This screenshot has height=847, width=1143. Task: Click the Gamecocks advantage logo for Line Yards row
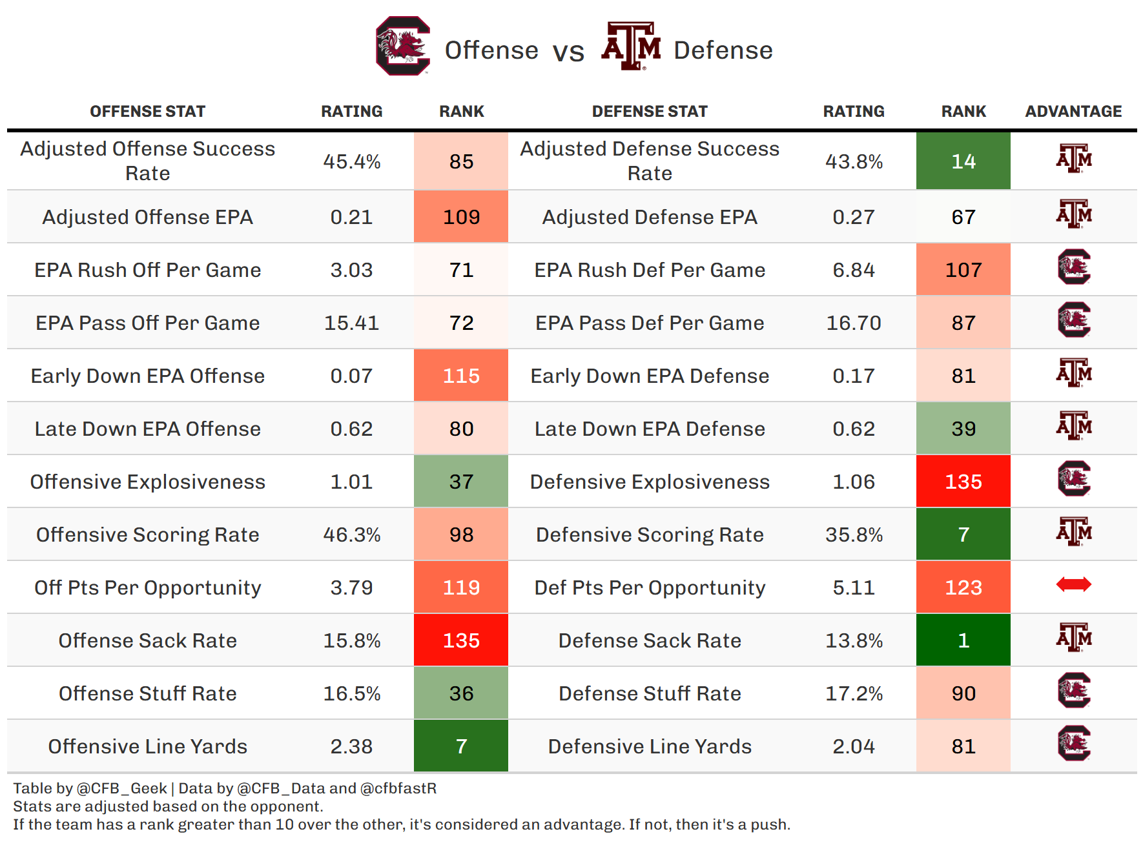tap(1073, 744)
